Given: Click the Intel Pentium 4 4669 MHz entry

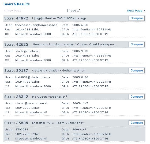Looking at the screenshot, I should tap(92, 134).
